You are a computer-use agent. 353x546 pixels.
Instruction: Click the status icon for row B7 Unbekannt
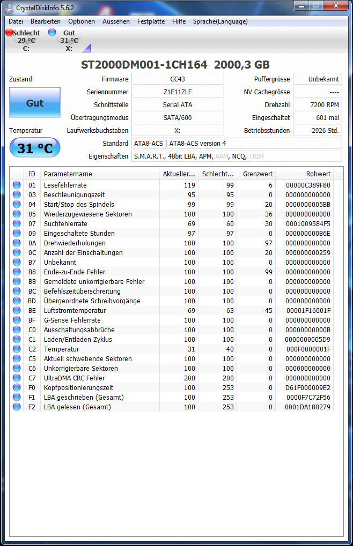coord(17,262)
